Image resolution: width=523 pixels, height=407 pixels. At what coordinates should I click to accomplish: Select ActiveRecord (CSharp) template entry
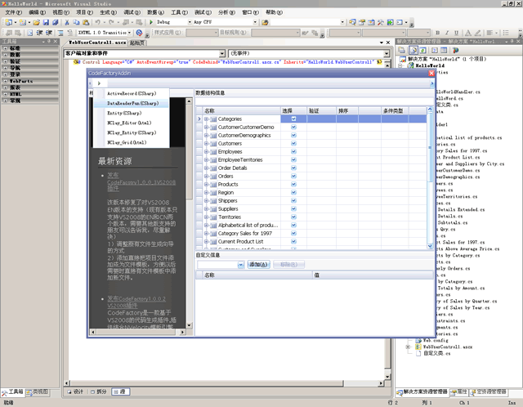(x=132, y=94)
